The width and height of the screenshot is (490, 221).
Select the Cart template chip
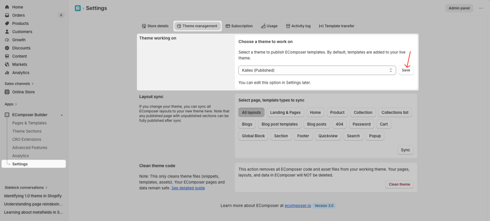tap(384, 124)
